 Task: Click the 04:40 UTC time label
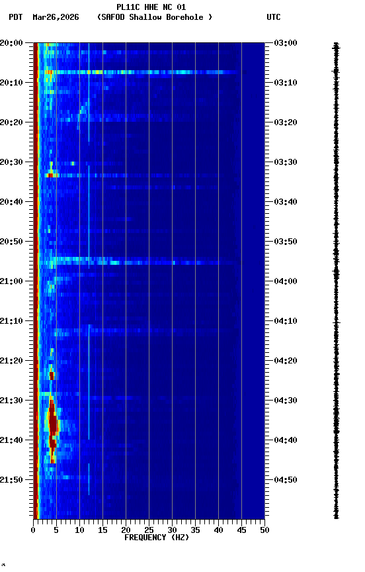(286, 440)
